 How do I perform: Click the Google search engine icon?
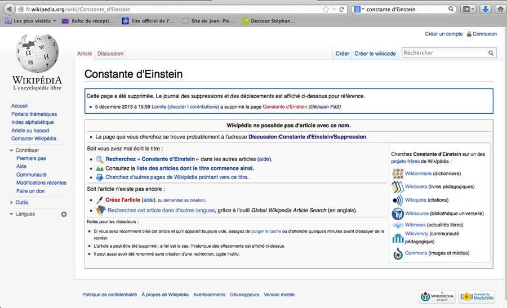tap(357, 10)
